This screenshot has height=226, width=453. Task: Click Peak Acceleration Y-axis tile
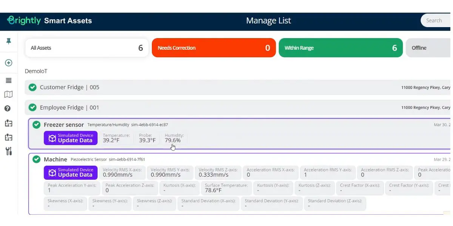(x=72, y=188)
